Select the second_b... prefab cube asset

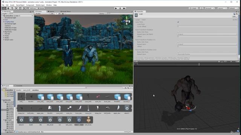coord(127,97)
